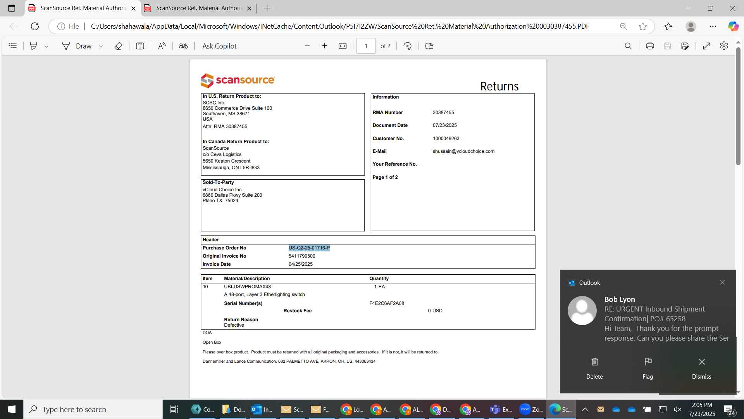Dismiss the Outlook notification
The width and height of the screenshot is (744, 419).
[x=702, y=368]
